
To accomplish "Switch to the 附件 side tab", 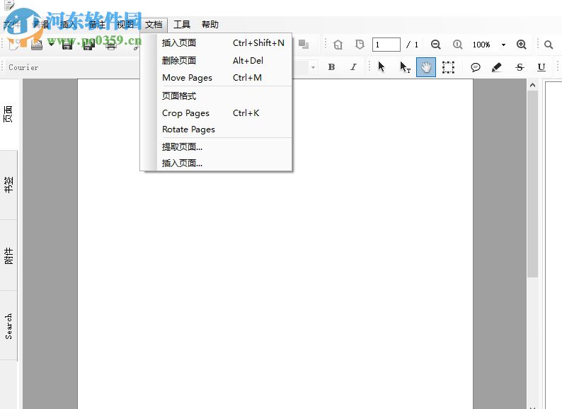I will (8, 255).
